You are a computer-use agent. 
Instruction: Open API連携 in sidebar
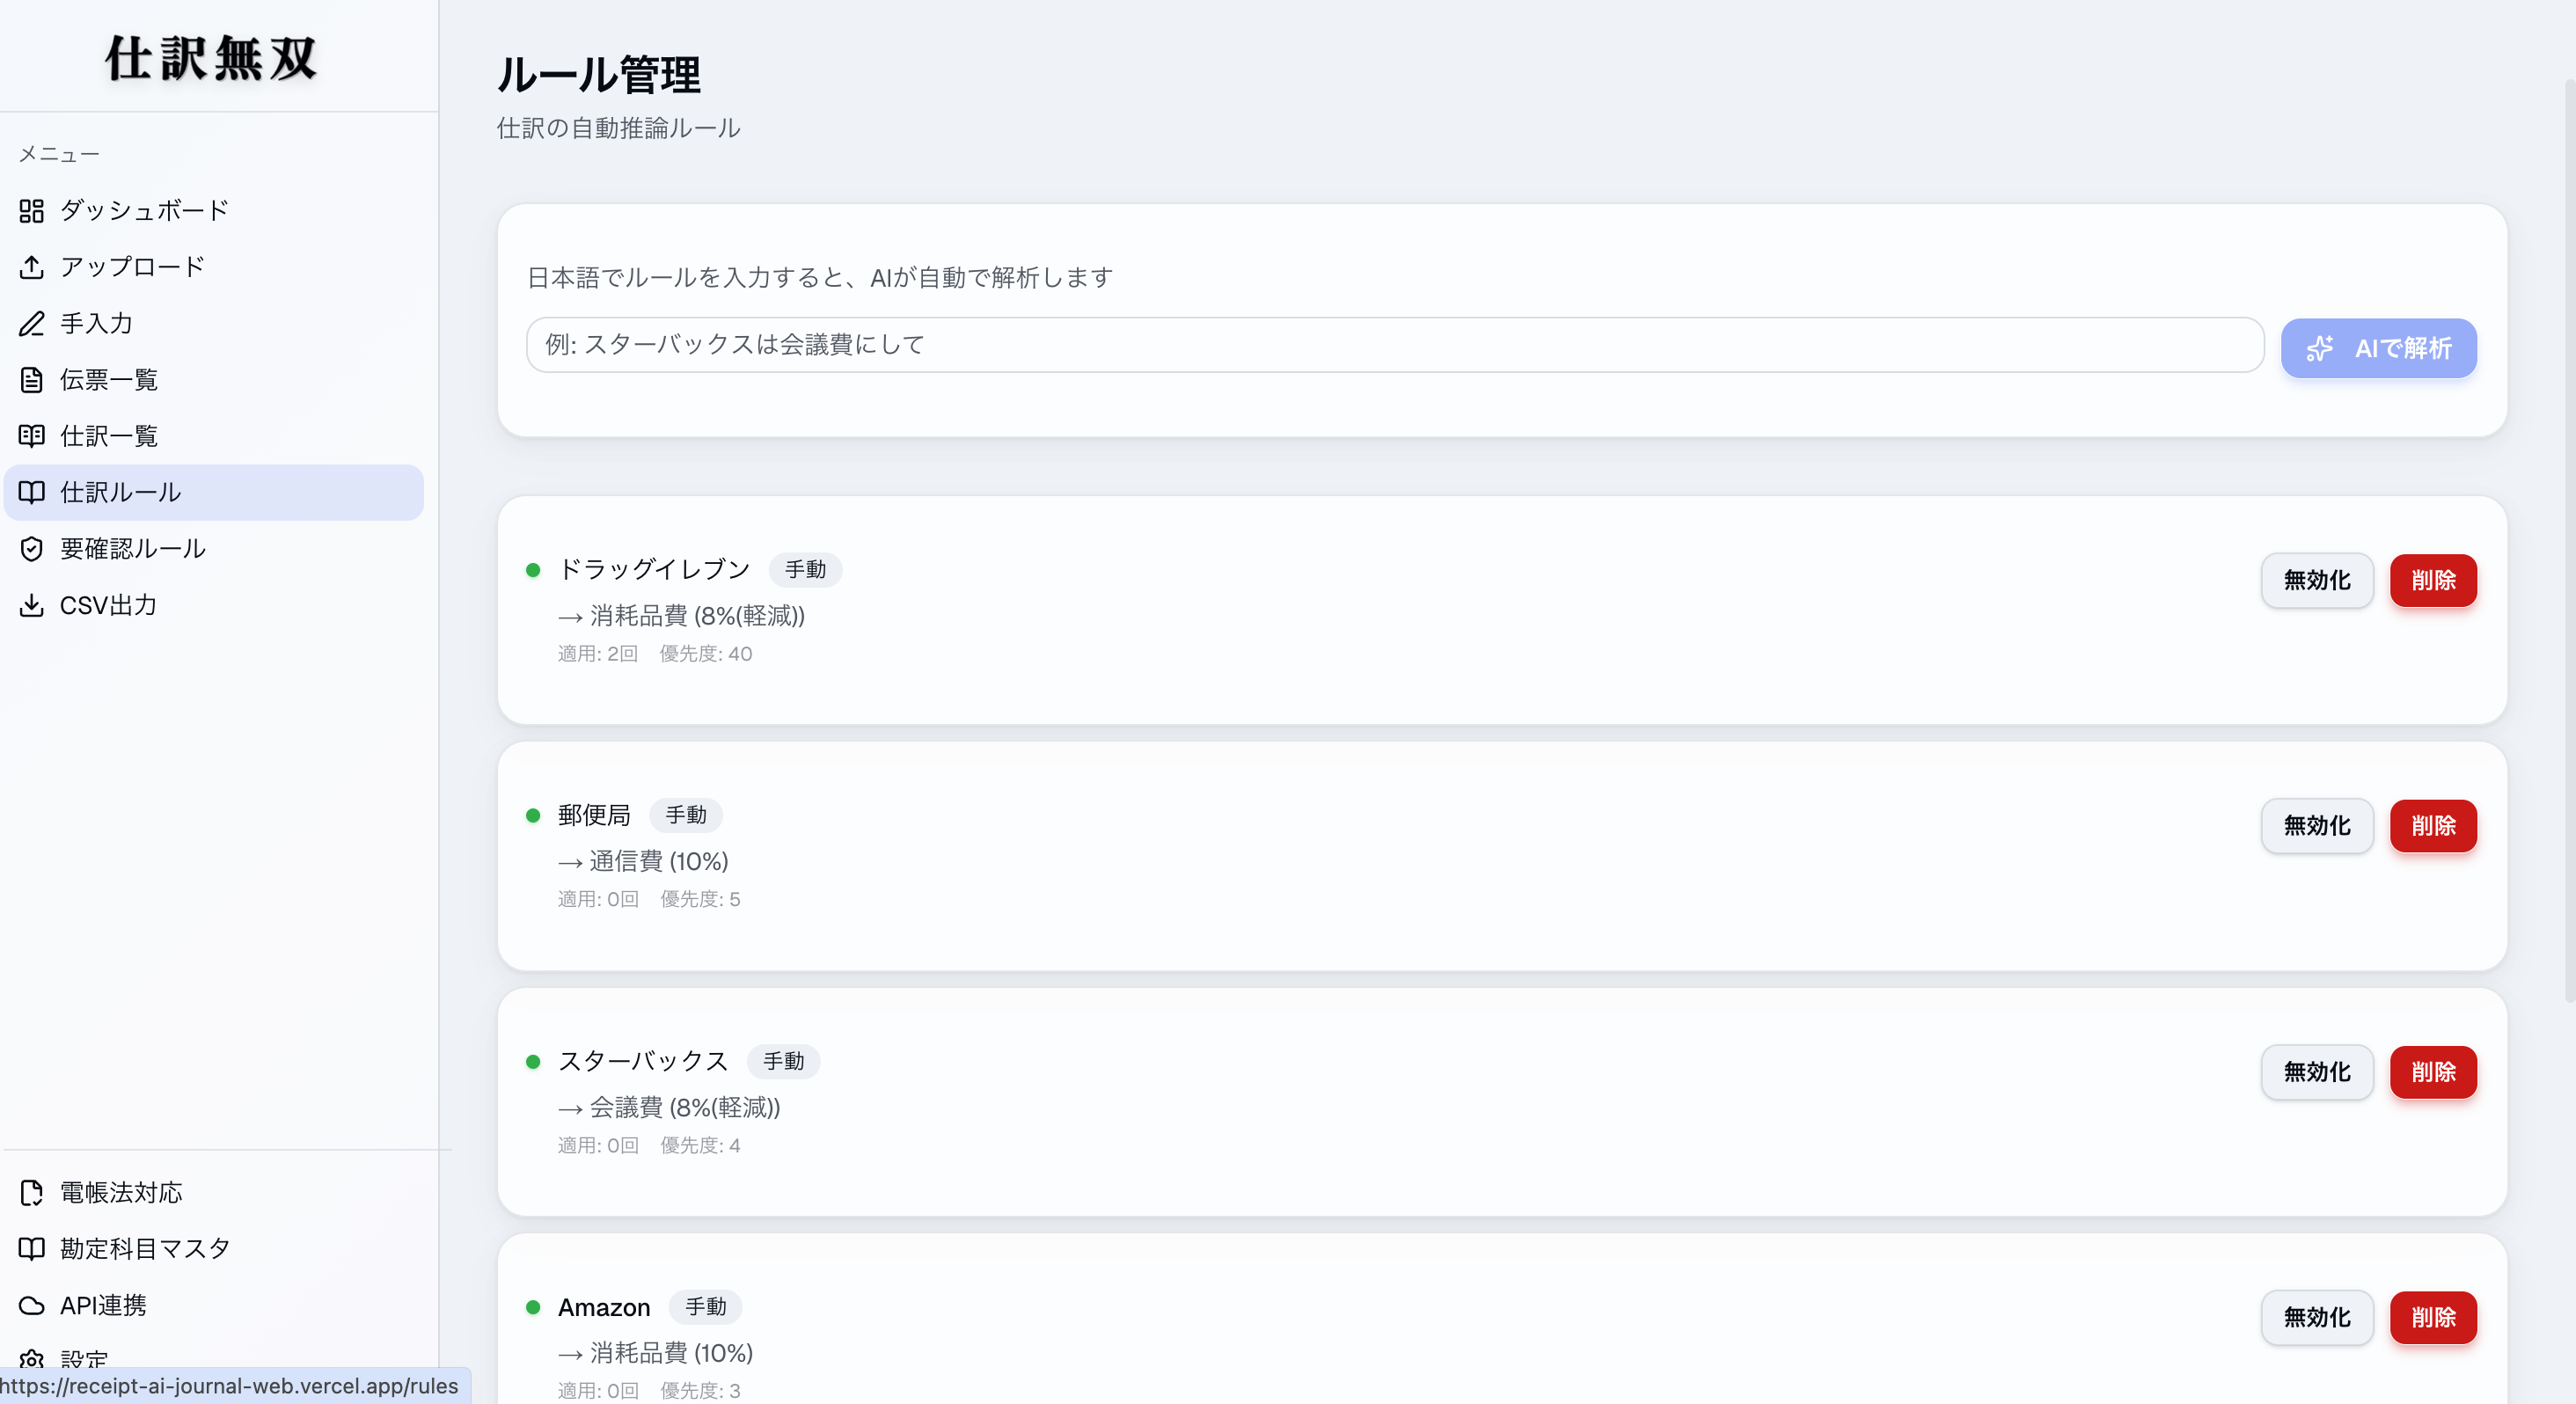(x=214, y=1306)
